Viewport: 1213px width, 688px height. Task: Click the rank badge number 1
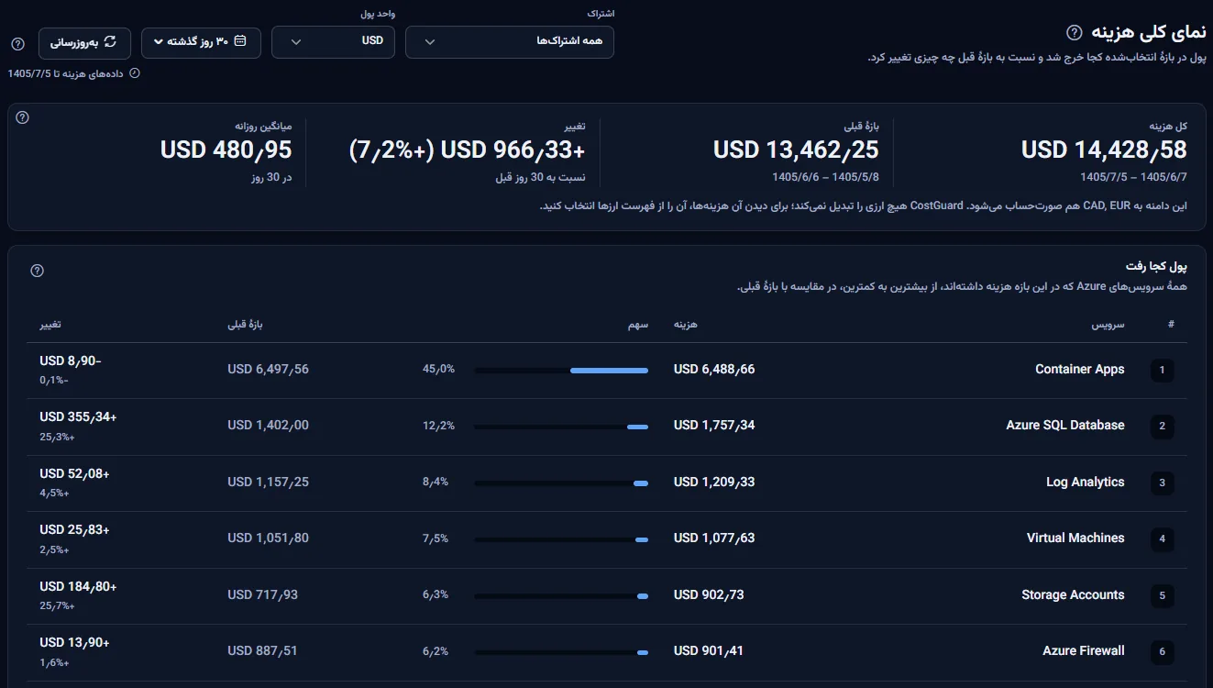(1162, 371)
